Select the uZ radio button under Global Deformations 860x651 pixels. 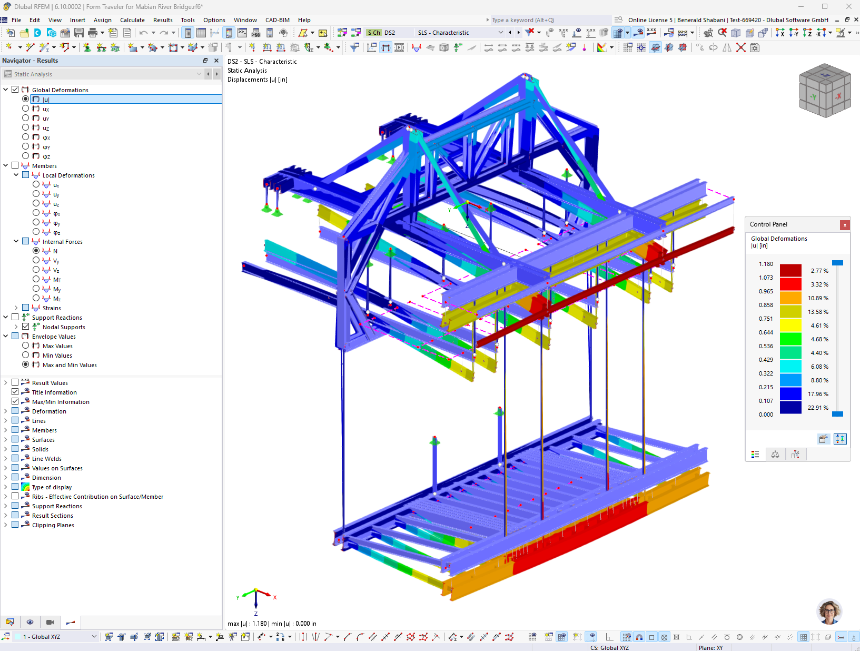(25, 127)
